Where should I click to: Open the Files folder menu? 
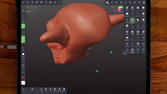coord(28,2)
